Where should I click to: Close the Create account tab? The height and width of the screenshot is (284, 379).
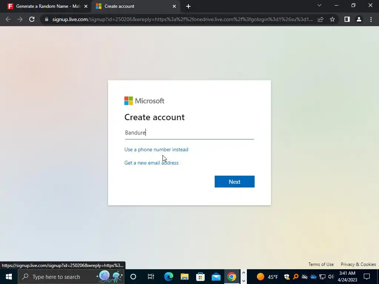pyautogui.click(x=174, y=6)
